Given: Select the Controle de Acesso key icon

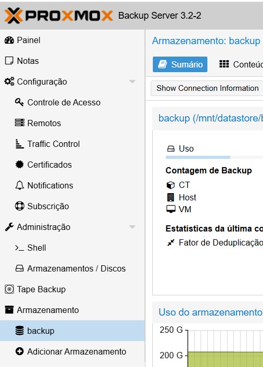Looking at the screenshot, I should [x=19, y=102].
